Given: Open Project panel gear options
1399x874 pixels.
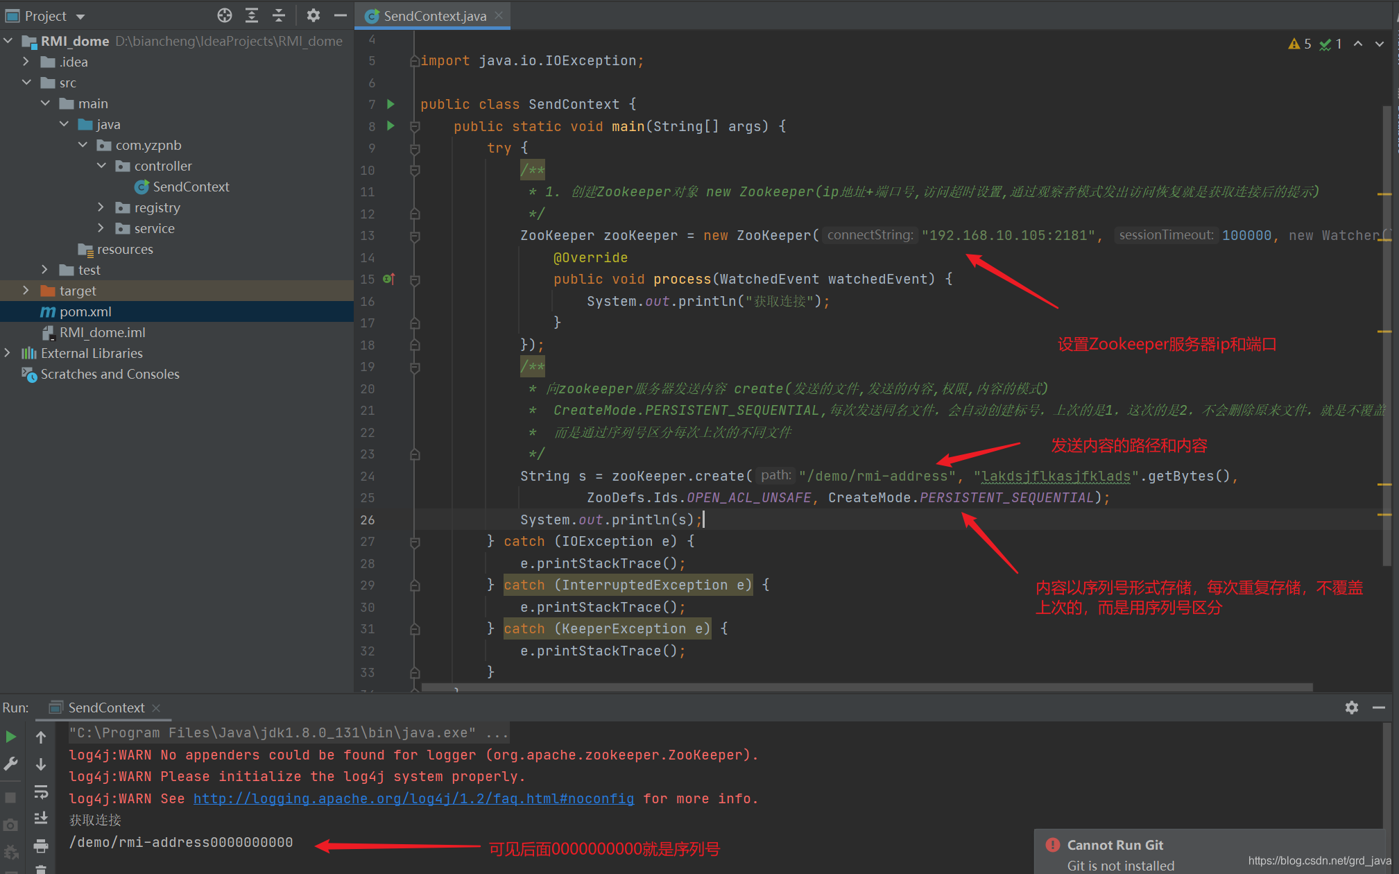Looking at the screenshot, I should coord(314,15).
